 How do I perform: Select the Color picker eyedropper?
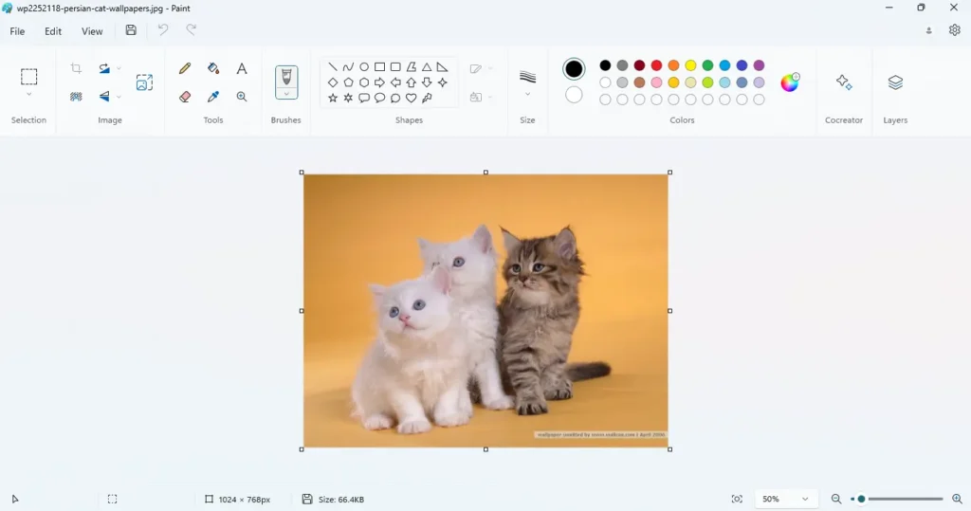point(213,97)
